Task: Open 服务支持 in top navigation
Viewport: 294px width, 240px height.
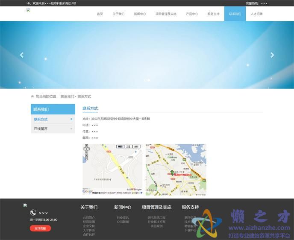Action: click(x=213, y=14)
